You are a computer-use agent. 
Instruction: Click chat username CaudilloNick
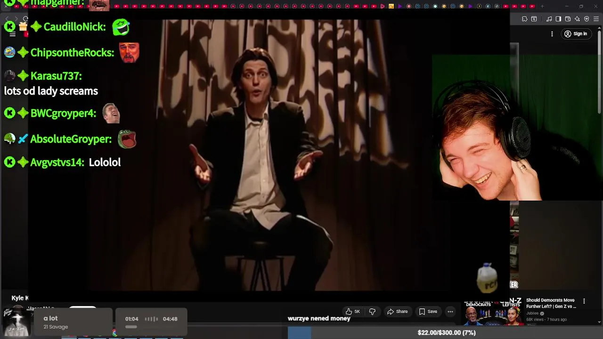[74, 27]
